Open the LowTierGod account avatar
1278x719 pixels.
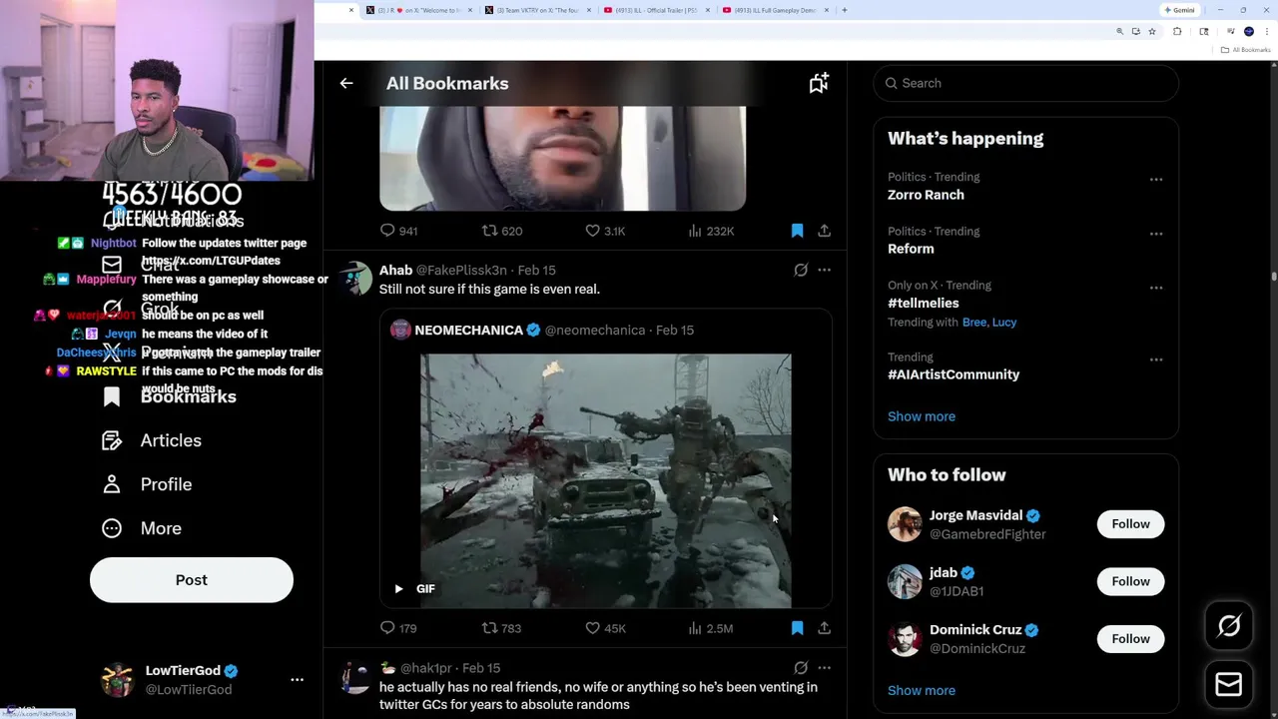click(117, 680)
